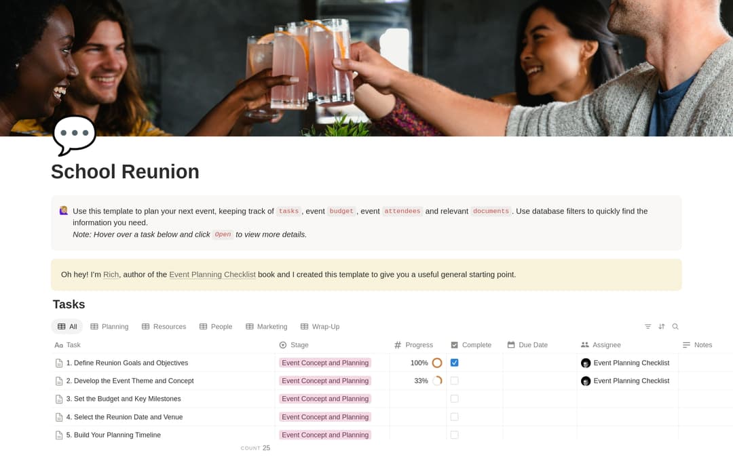This screenshot has height=457, width=733.
Task: Click the 33% progress ring
Action: coord(437,381)
